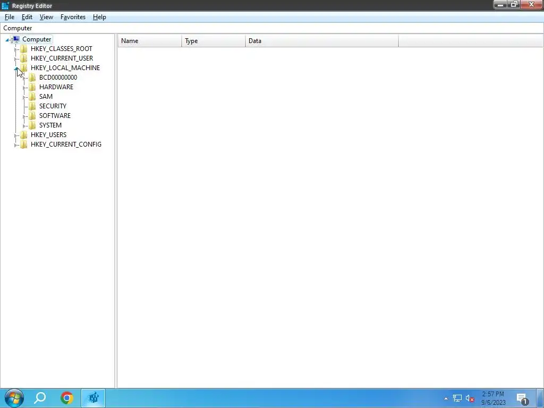Click the registry path address bar
Viewport: 544px width, 408px height.
click(271, 28)
